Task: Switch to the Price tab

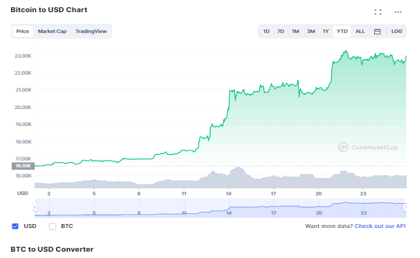Action: click(23, 31)
